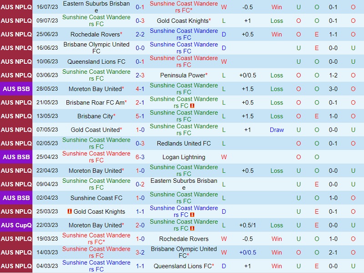This screenshot has height=273, width=364.
Task: Expand the AUS CupQ league tag
Action: pyautogui.click(x=16, y=225)
